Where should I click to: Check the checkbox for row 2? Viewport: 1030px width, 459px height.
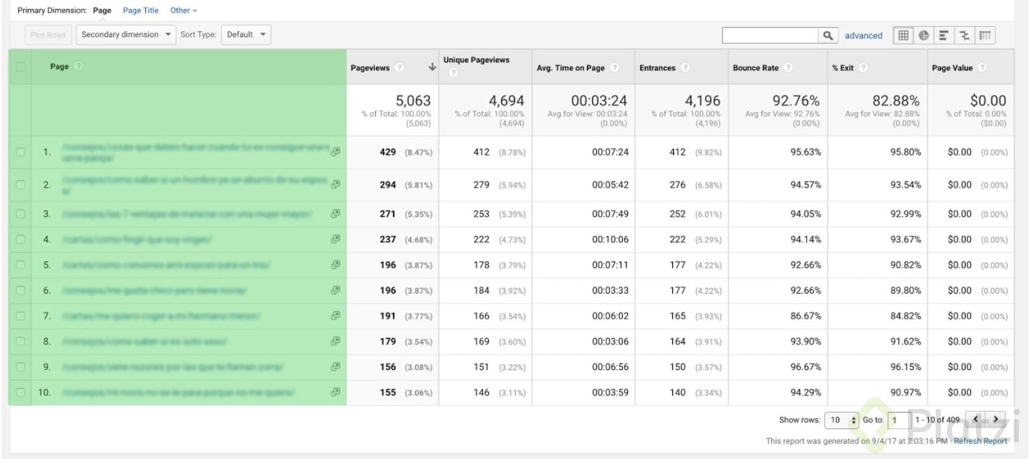tap(20, 185)
